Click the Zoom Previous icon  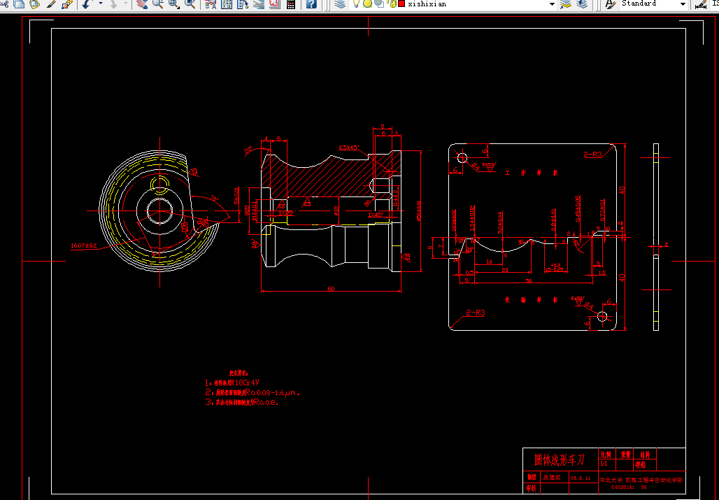(190, 3)
